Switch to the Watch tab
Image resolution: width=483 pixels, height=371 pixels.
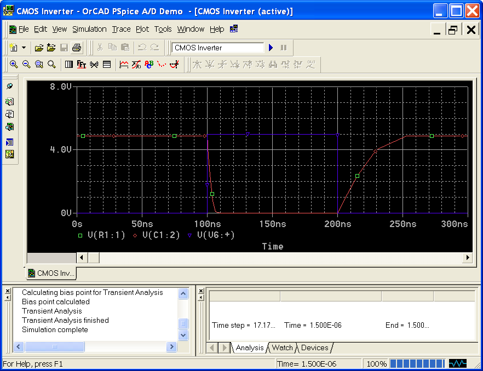[x=282, y=347]
